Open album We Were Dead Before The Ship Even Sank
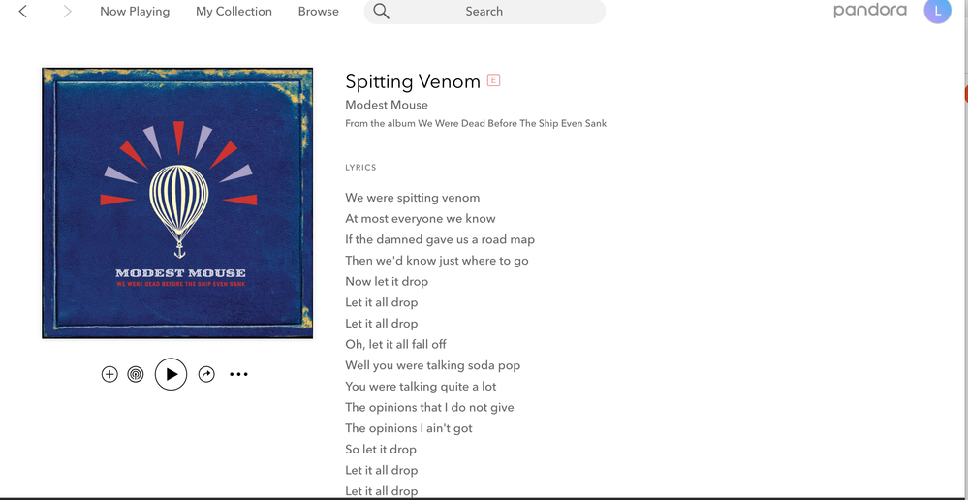Screen dimensions: 968x500 click(512, 124)
